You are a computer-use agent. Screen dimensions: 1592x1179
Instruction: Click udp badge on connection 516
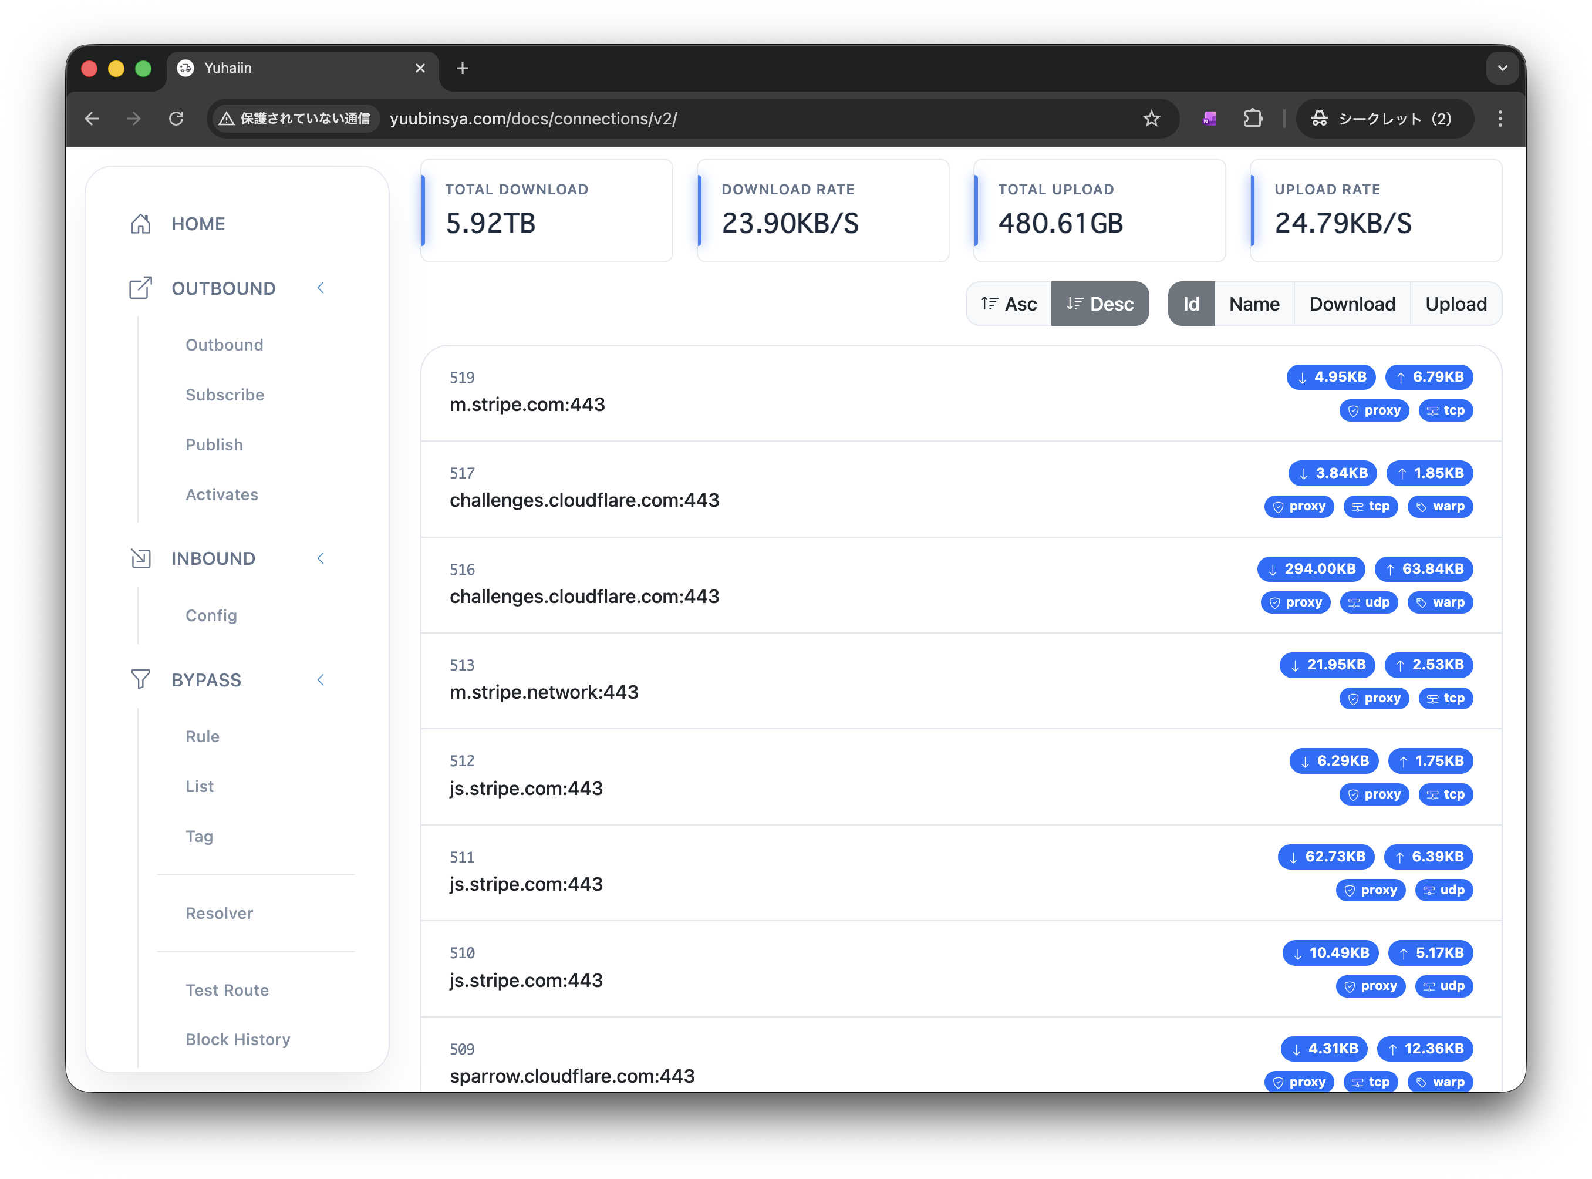1369,602
